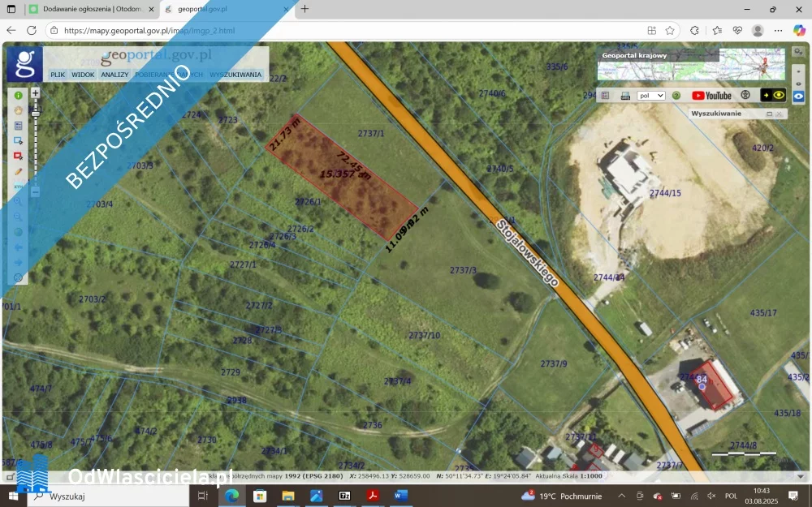Click the green info identify tool
The width and height of the screenshot is (812, 507).
point(18,96)
